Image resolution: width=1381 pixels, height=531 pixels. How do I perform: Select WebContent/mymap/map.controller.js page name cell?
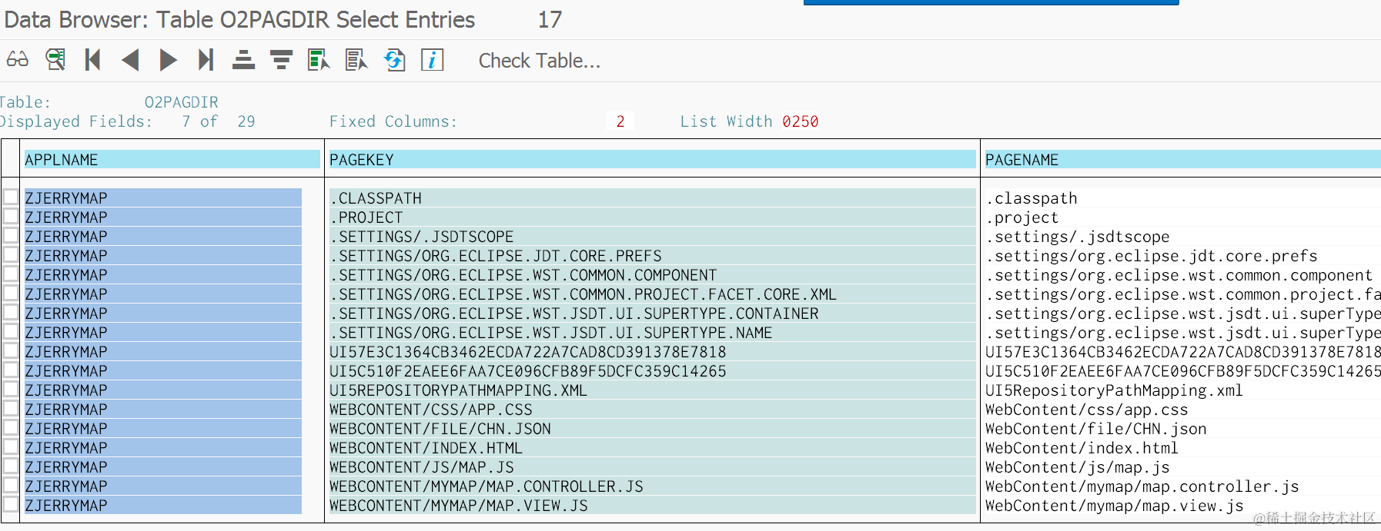point(1182,486)
